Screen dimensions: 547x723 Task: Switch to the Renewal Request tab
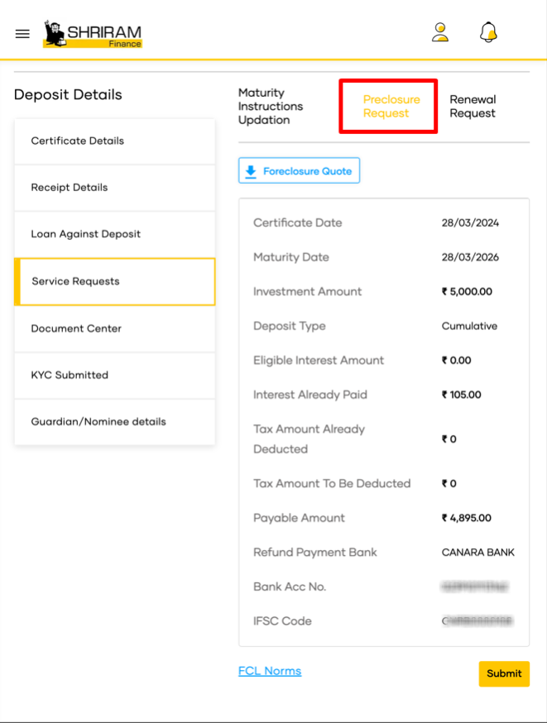pos(473,107)
